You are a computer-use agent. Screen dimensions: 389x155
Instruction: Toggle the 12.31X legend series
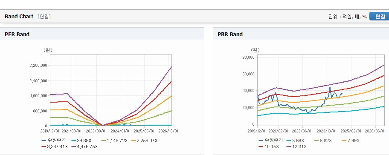[297, 146]
